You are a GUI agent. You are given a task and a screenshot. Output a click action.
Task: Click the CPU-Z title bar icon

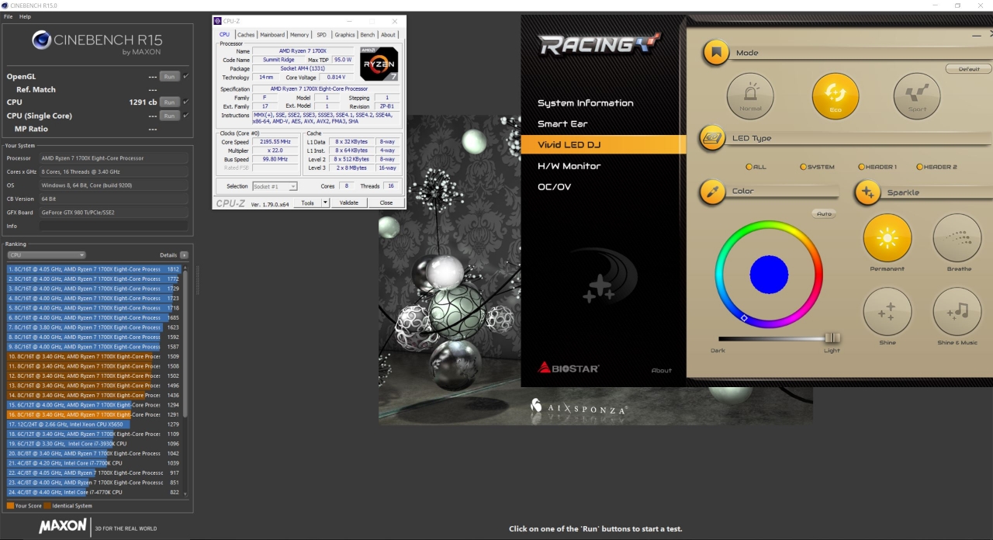click(218, 22)
